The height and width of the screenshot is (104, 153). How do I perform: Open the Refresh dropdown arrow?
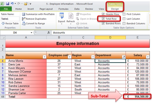pyautogui.click(x=71, y=24)
